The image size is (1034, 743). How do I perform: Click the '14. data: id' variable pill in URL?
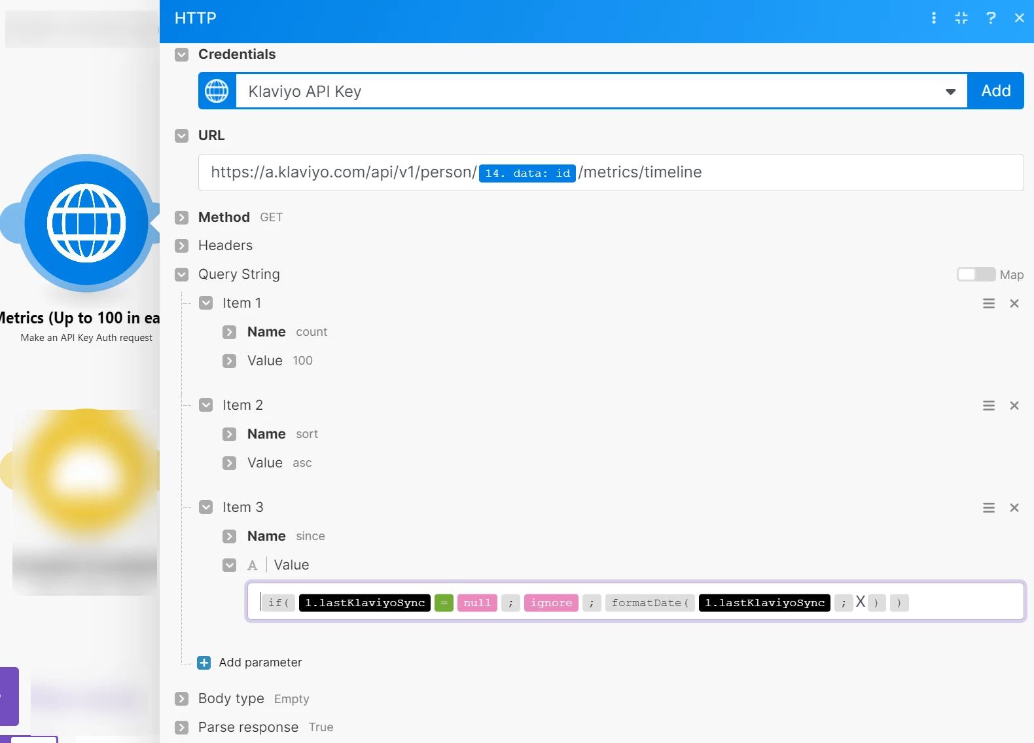[527, 173]
